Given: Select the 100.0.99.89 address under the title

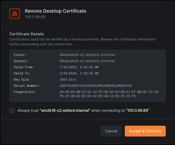Looking at the screenshot, I should 35,17.
